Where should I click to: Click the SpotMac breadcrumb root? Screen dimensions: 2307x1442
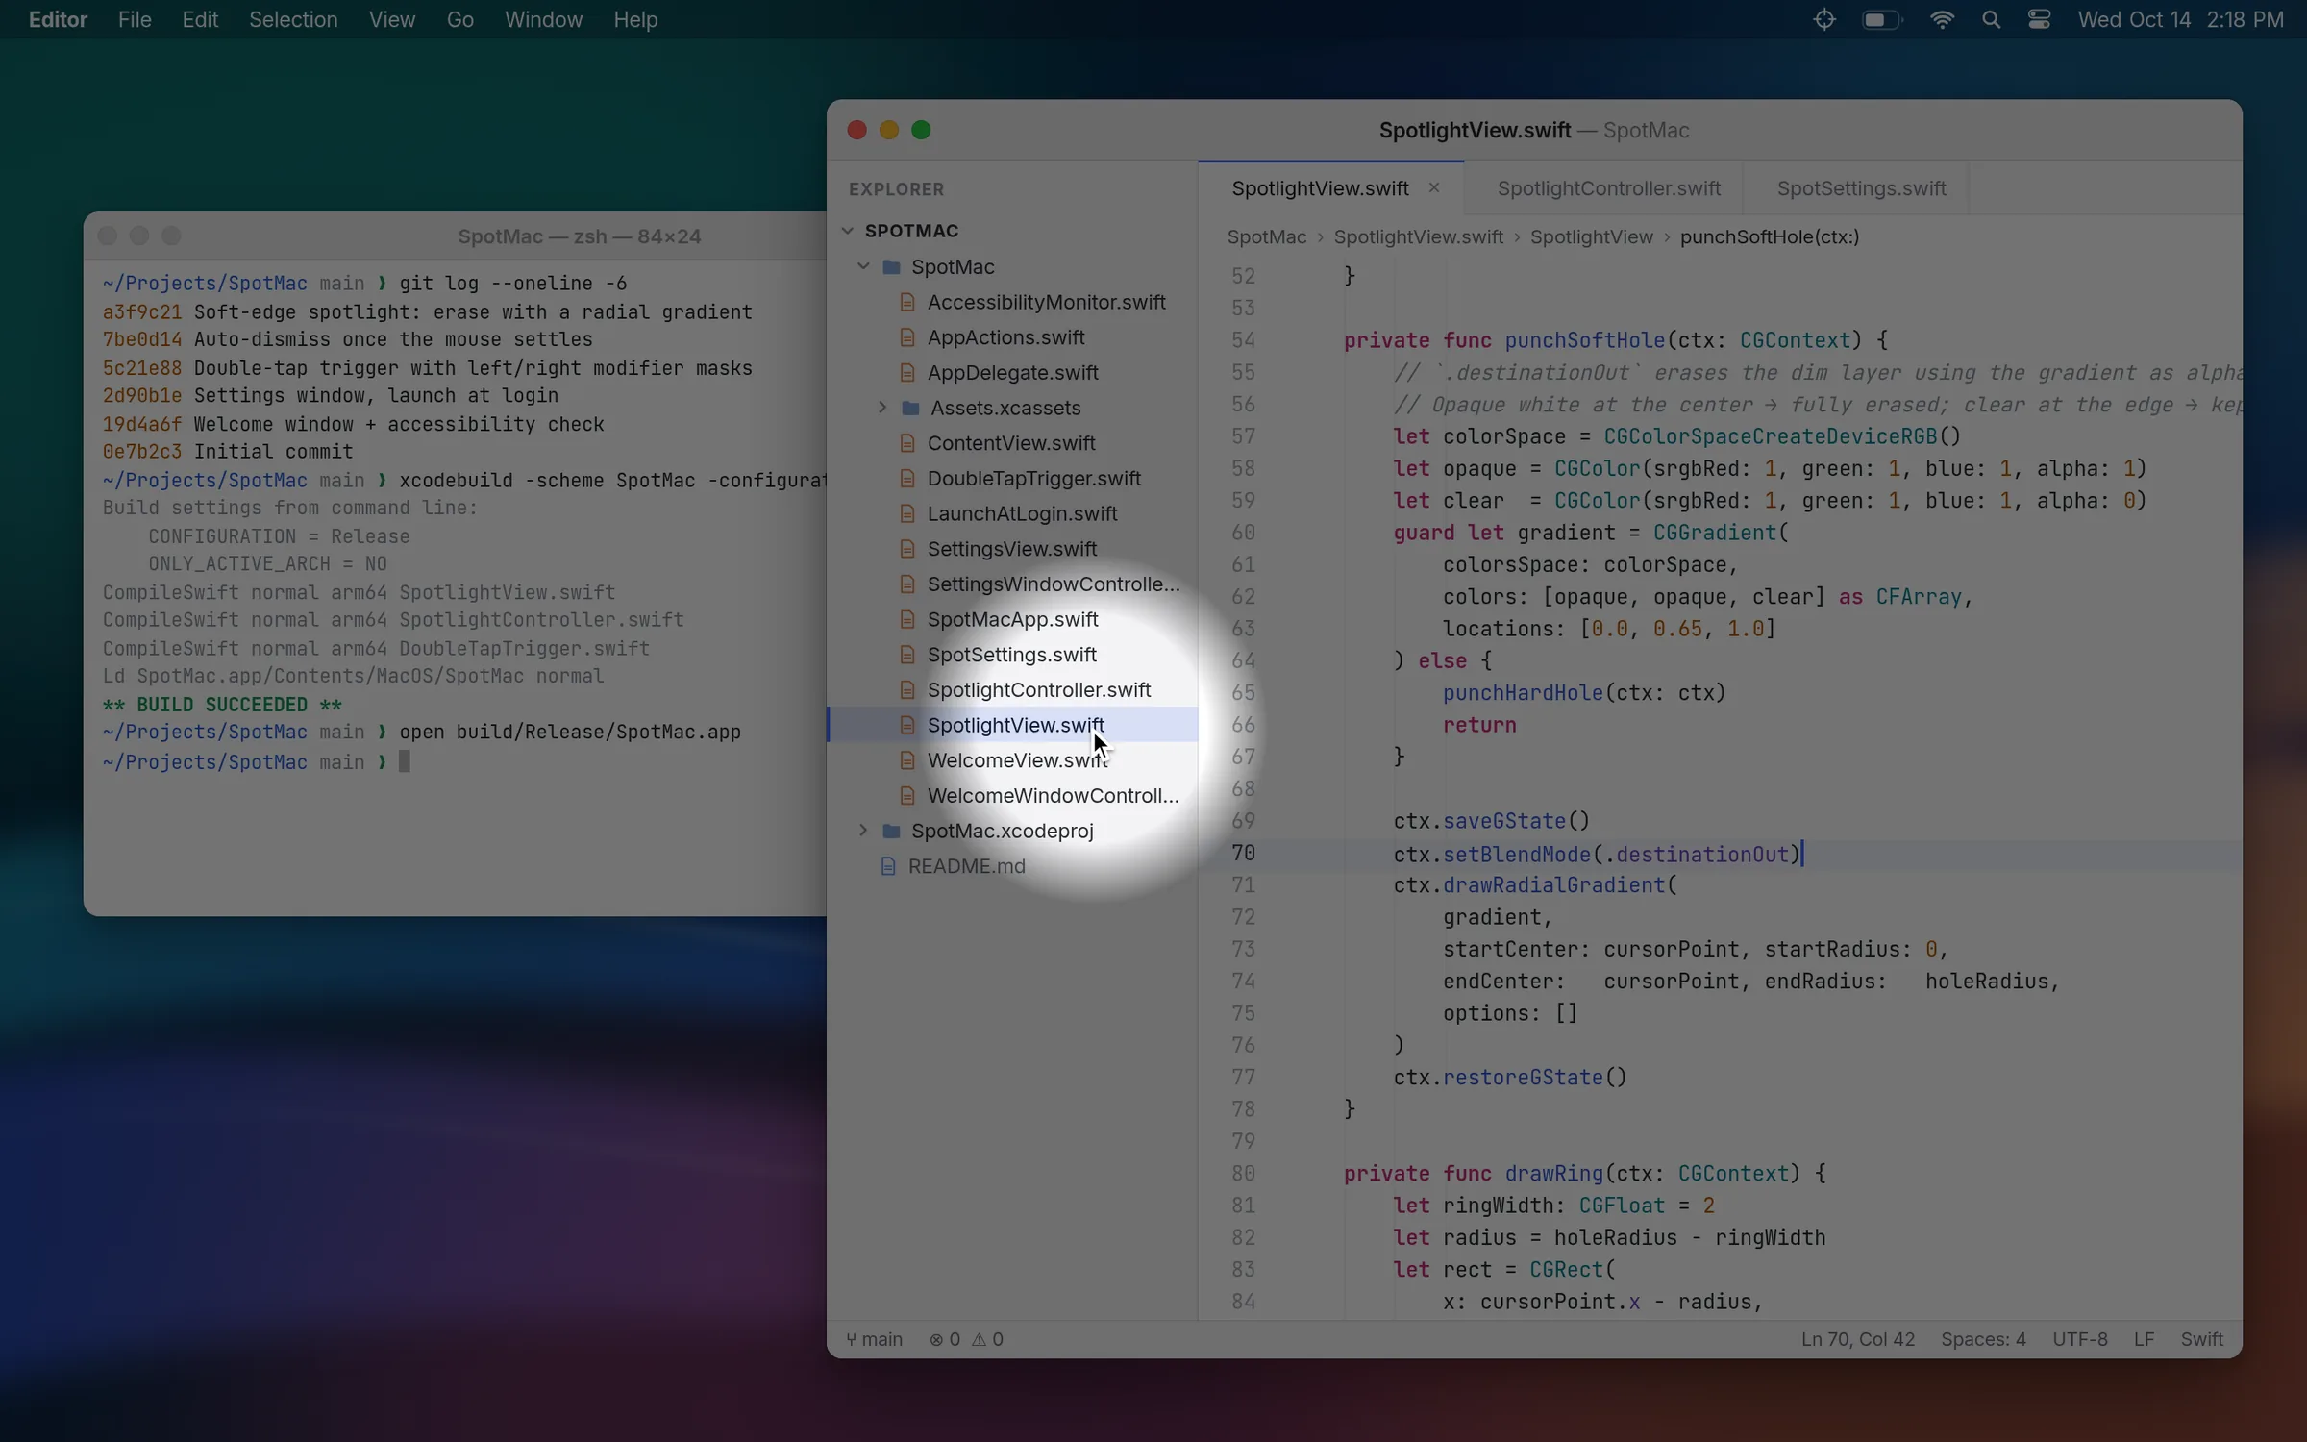point(1266,236)
